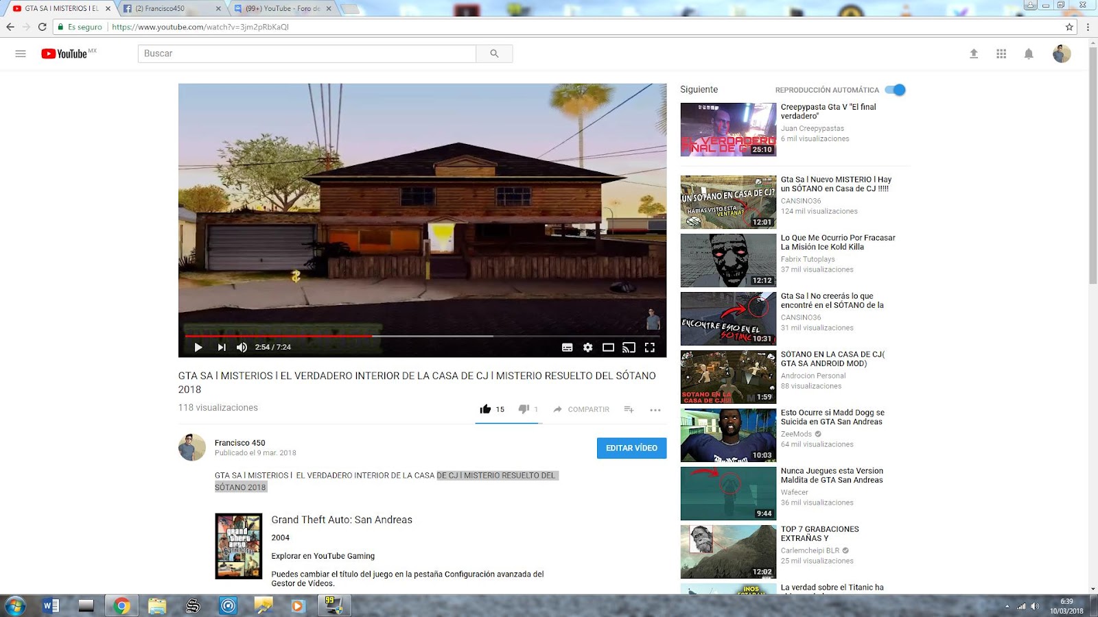
Task: Open Windows Explorer from the taskbar
Action: click(x=157, y=606)
